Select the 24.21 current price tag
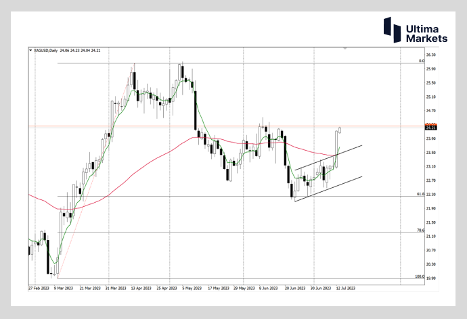This screenshot has height=319, width=467. 430,127
